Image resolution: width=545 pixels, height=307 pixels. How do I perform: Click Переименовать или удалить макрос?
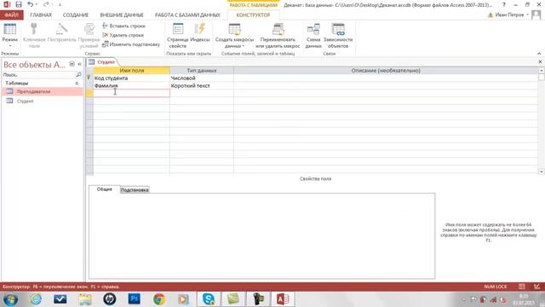point(278,35)
